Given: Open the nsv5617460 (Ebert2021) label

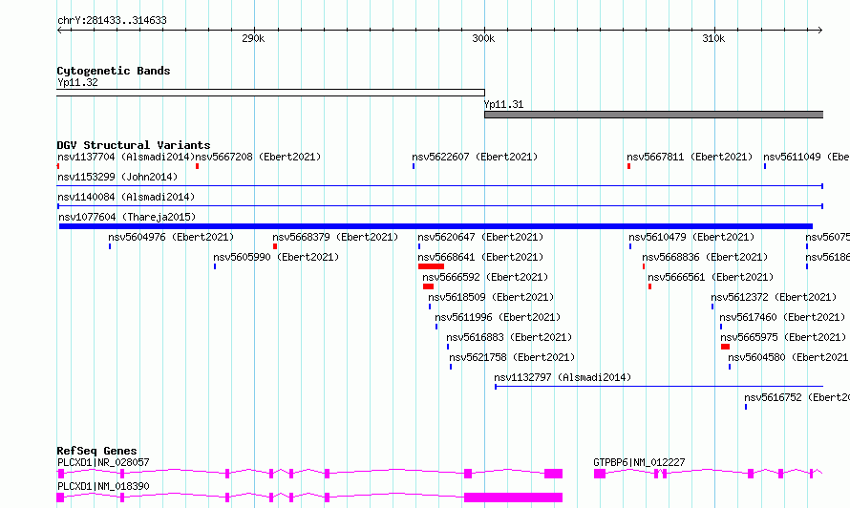Looking at the screenshot, I should [x=782, y=318].
